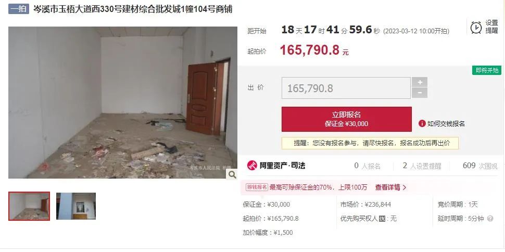The width and height of the screenshot is (505, 252).
Task: Click the help question mark next to 5分钟
Action: point(490,219)
